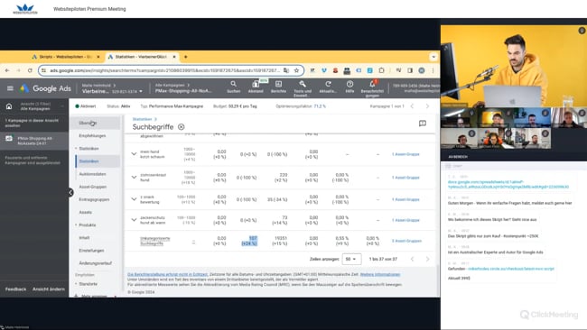Image resolution: width=587 pixels, height=330 pixels.
Task: Expand the 'zeckenschutz hund ab wann' row
Action: coord(134,220)
